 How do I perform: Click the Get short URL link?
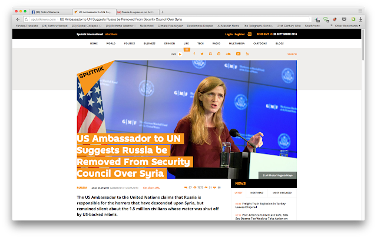click(x=151, y=187)
